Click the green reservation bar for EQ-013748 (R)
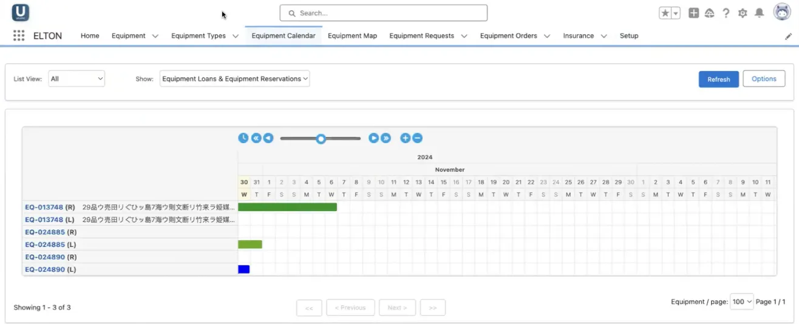Viewport: 799px width, 324px height. coord(287,207)
